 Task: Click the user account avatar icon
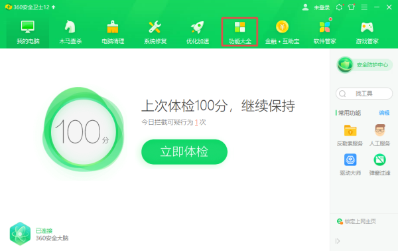305,7
